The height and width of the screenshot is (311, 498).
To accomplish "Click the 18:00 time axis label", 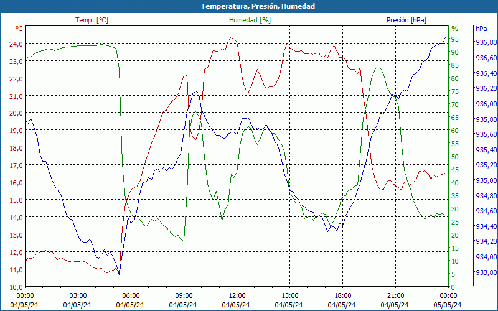I will [342, 295].
